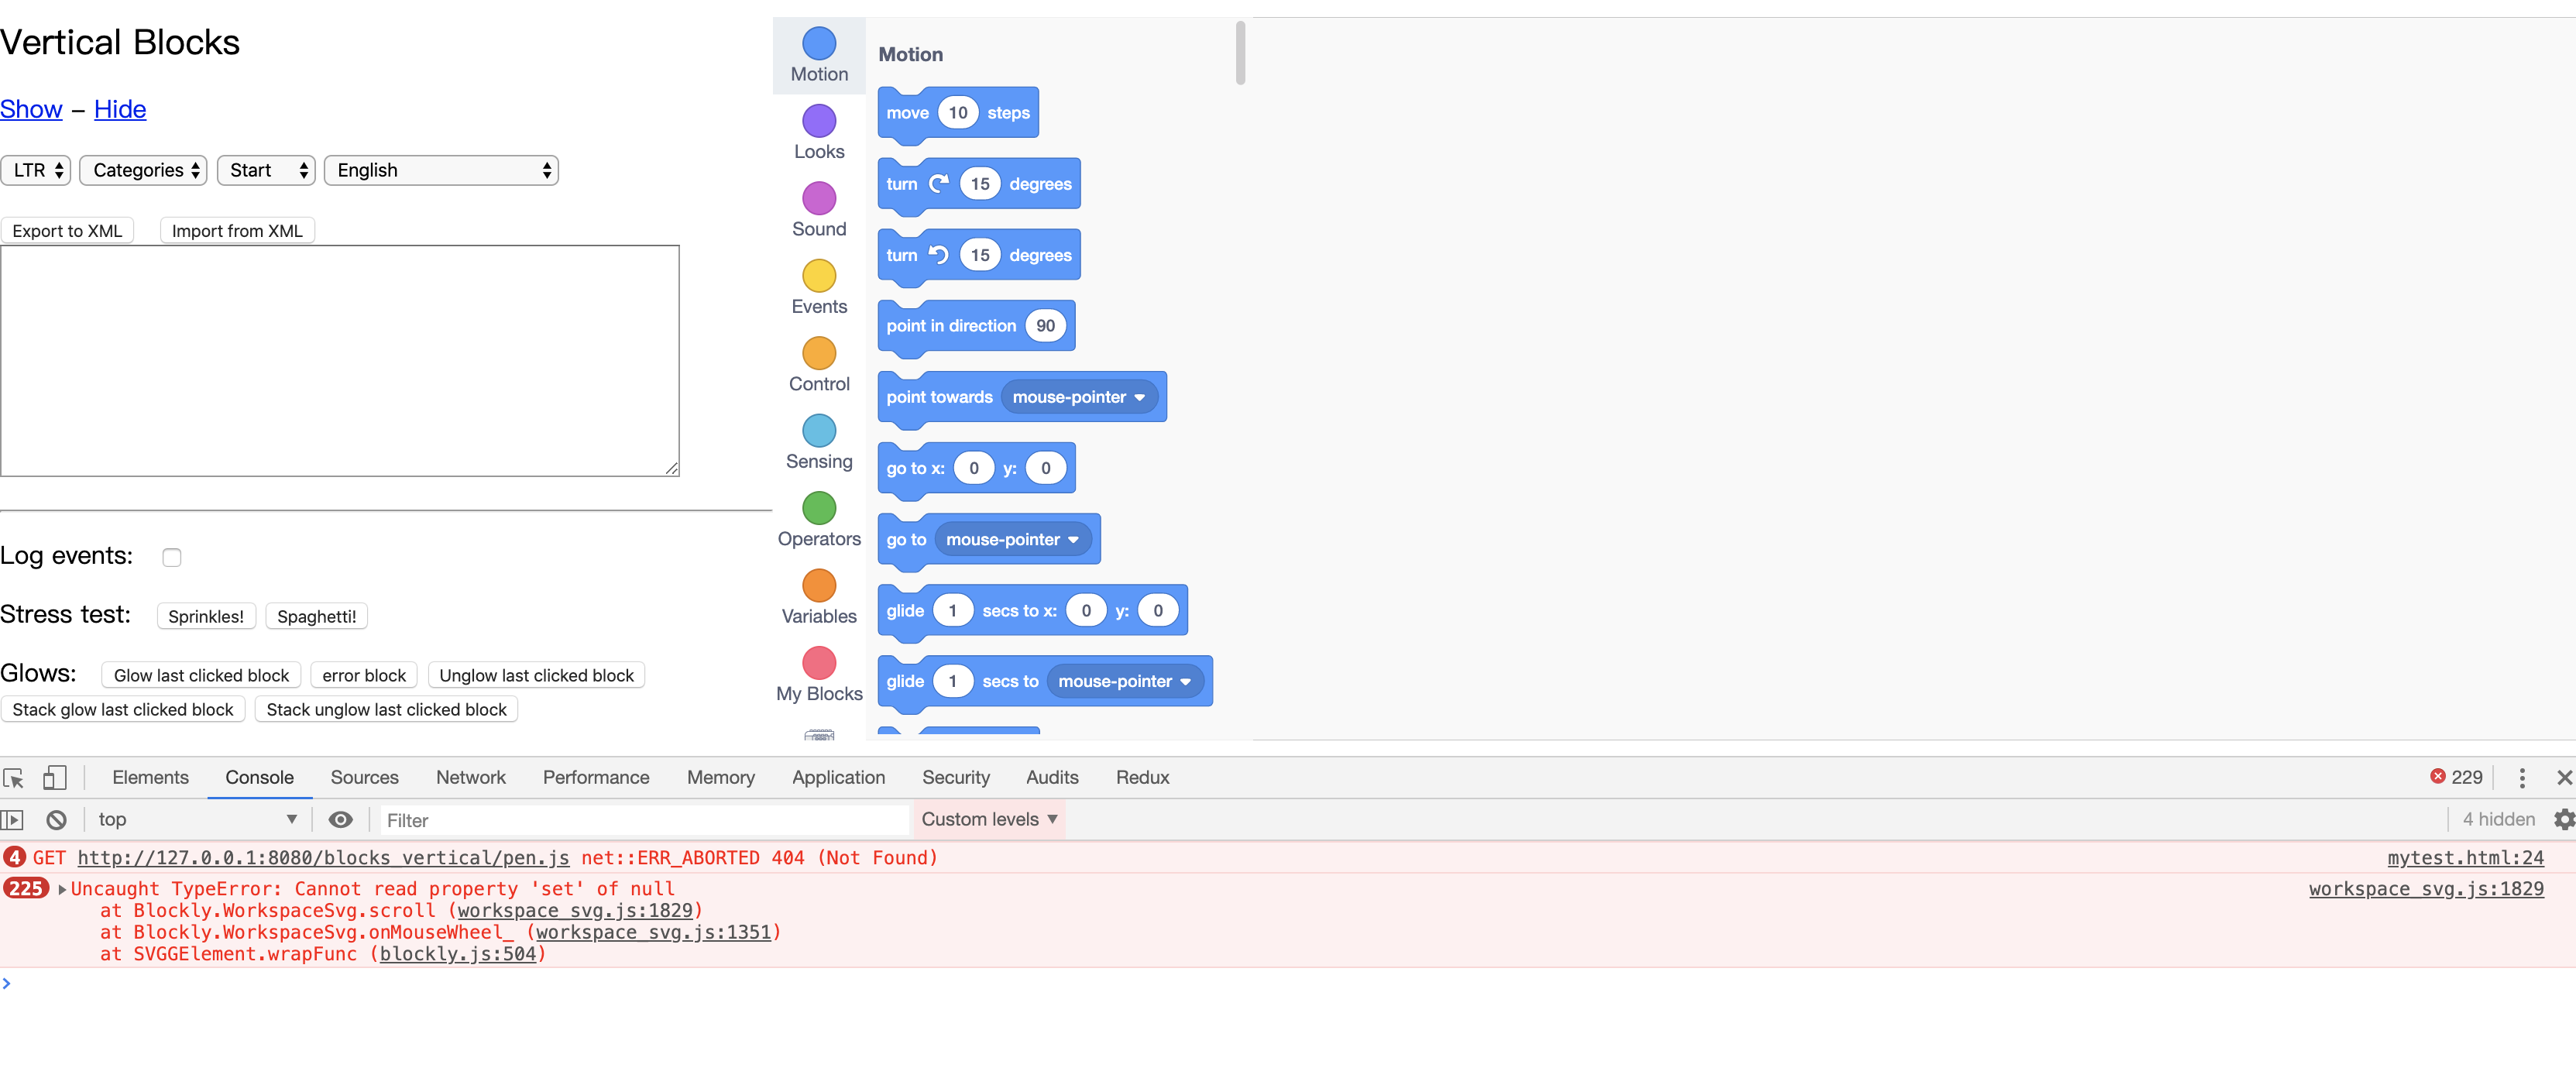The width and height of the screenshot is (2576, 1092).
Task: Click the Show link
Action: [x=31, y=109]
